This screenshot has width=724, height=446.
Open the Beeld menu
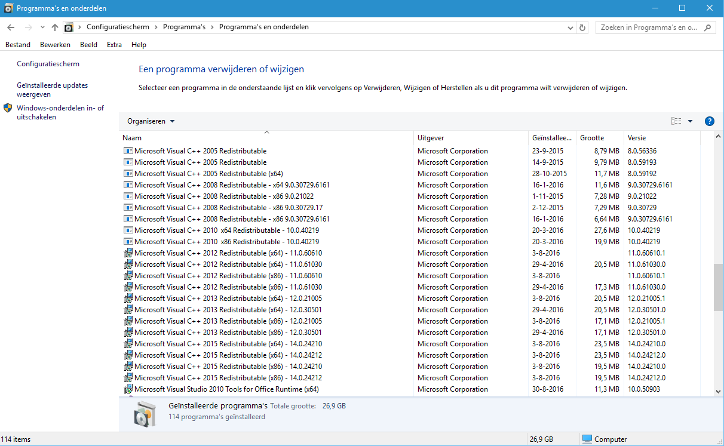tap(88, 45)
